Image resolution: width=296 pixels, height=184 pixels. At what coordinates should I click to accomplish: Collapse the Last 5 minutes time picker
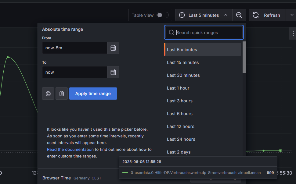(226, 15)
